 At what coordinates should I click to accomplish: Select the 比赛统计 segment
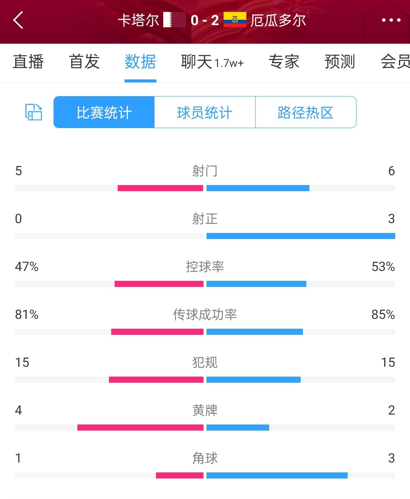click(104, 112)
